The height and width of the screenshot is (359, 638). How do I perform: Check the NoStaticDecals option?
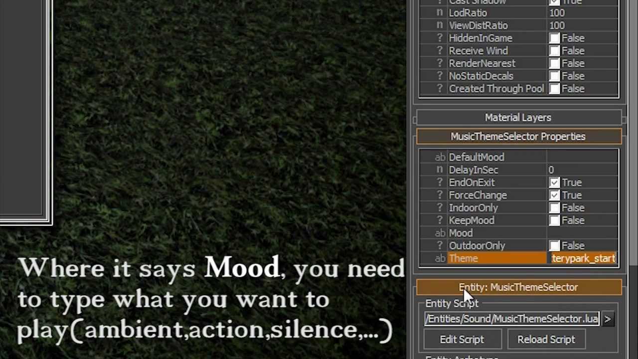click(x=555, y=76)
